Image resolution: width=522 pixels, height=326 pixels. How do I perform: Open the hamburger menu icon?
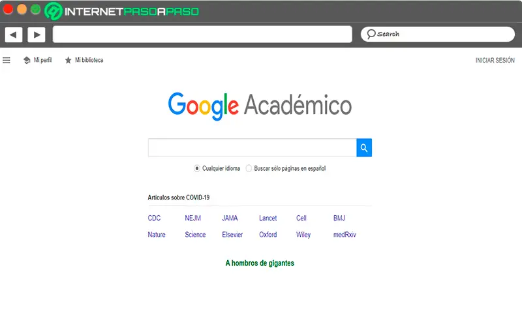click(7, 60)
